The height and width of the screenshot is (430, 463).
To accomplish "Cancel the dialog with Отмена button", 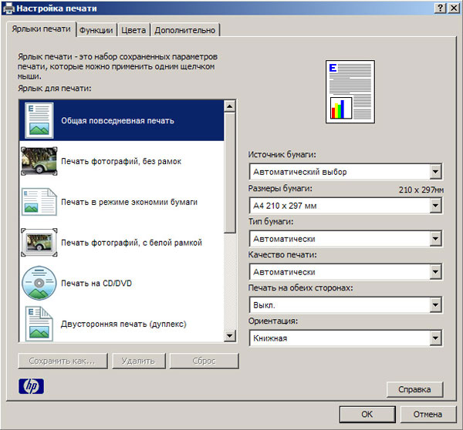I will pyautogui.click(x=428, y=414).
